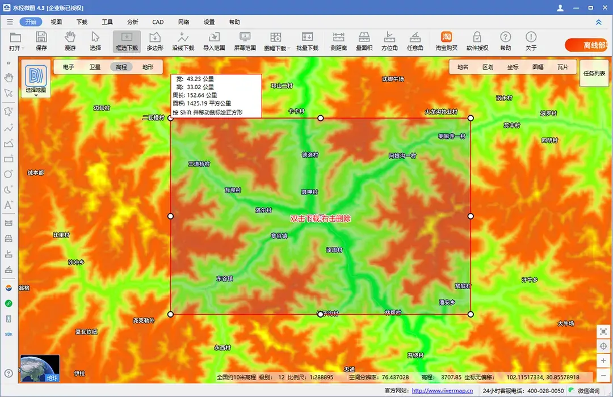Open the 工具 ribbon tab
The image size is (613, 397).
click(x=107, y=22)
